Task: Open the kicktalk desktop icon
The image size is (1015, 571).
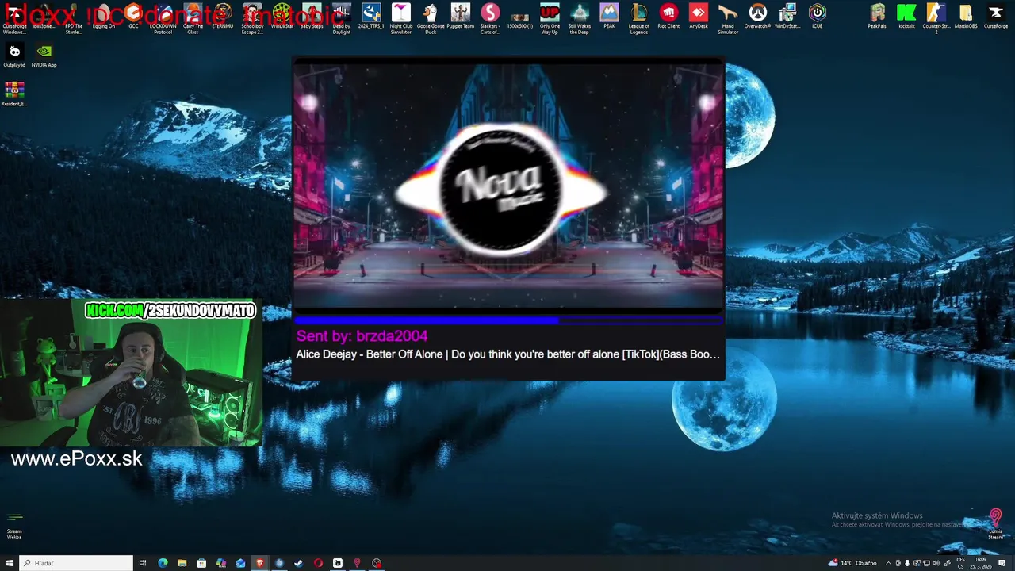Action: 906,17
